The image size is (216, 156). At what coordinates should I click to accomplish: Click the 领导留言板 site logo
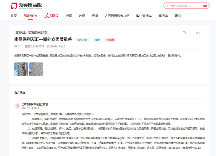[x=26, y=6]
